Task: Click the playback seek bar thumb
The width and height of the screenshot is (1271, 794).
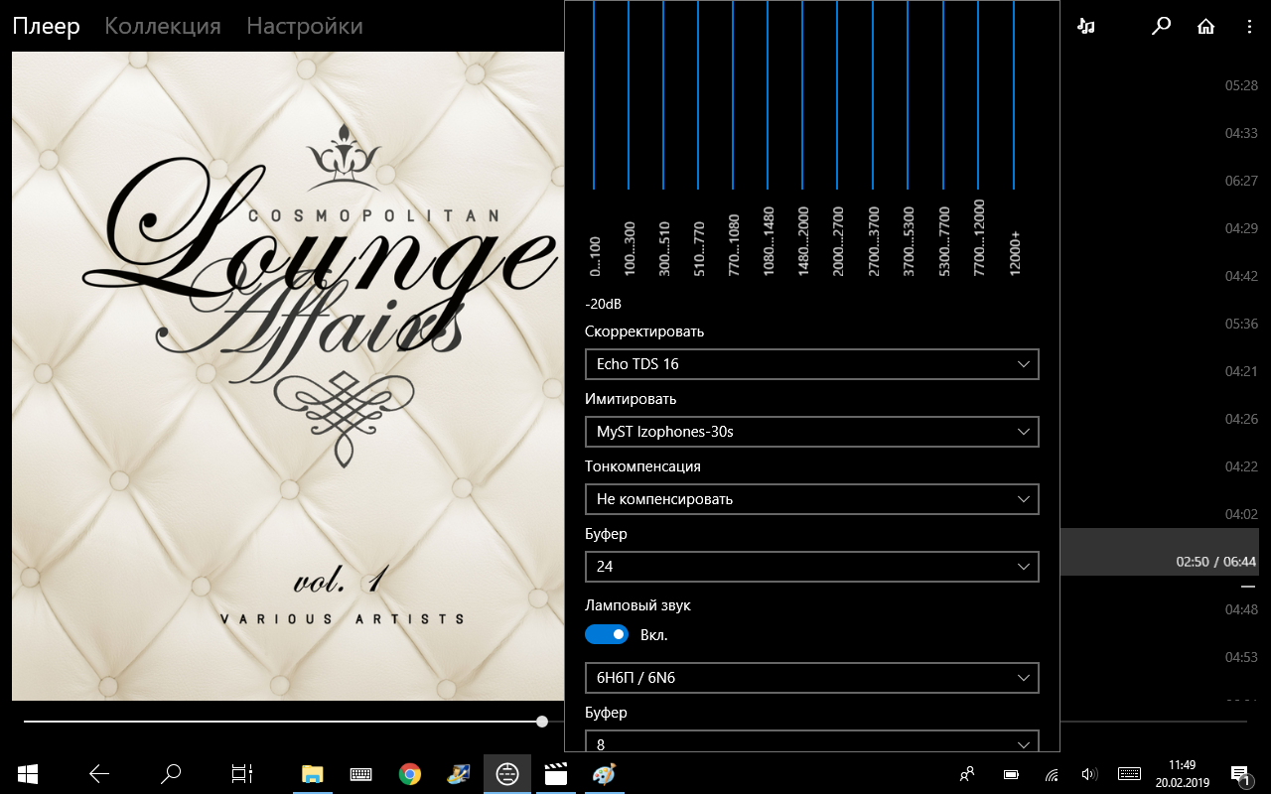Action: 542,722
